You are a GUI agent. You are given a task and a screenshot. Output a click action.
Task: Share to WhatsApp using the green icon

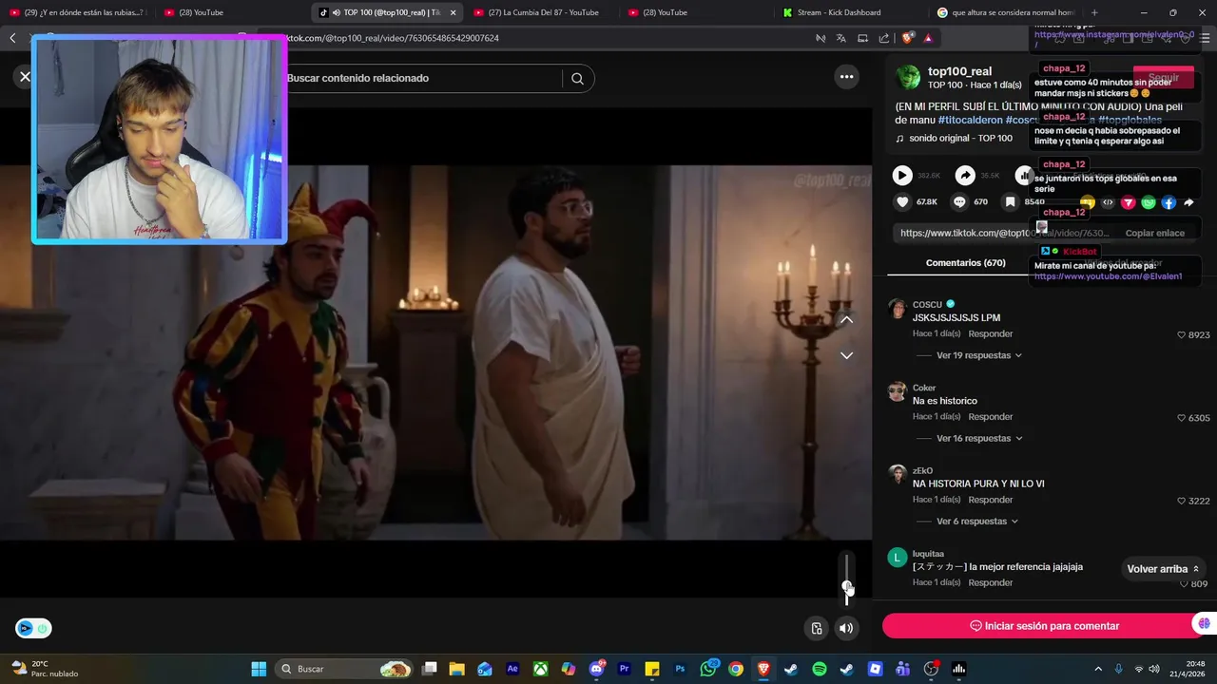click(x=1149, y=202)
